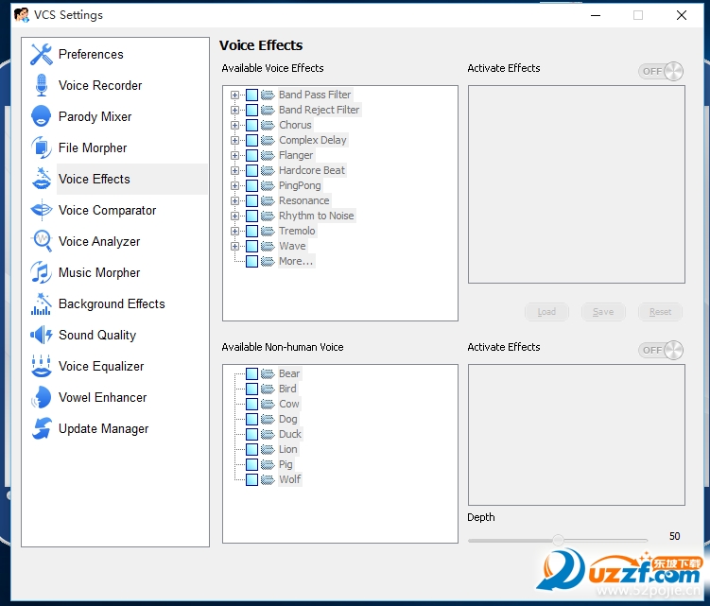Check the Band Reject Filter checkbox
This screenshot has height=606, width=710.
tap(251, 110)
